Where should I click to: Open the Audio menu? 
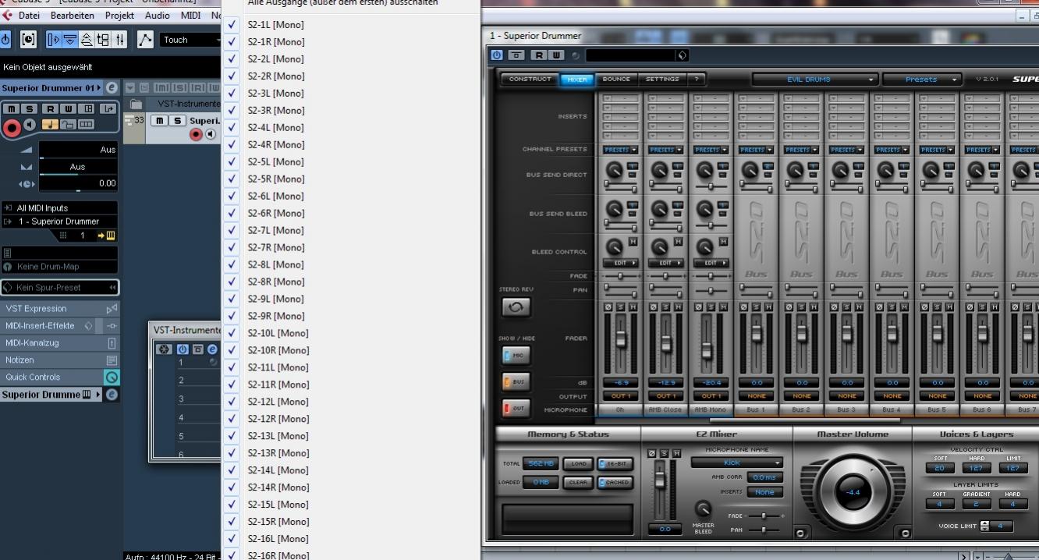157,16
